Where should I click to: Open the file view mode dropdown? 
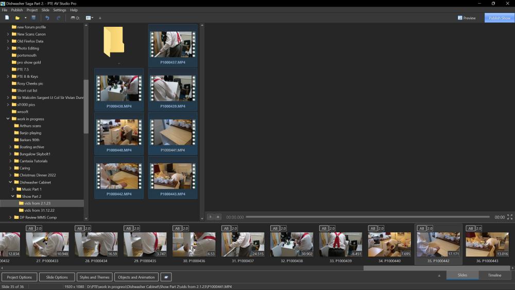89,18
